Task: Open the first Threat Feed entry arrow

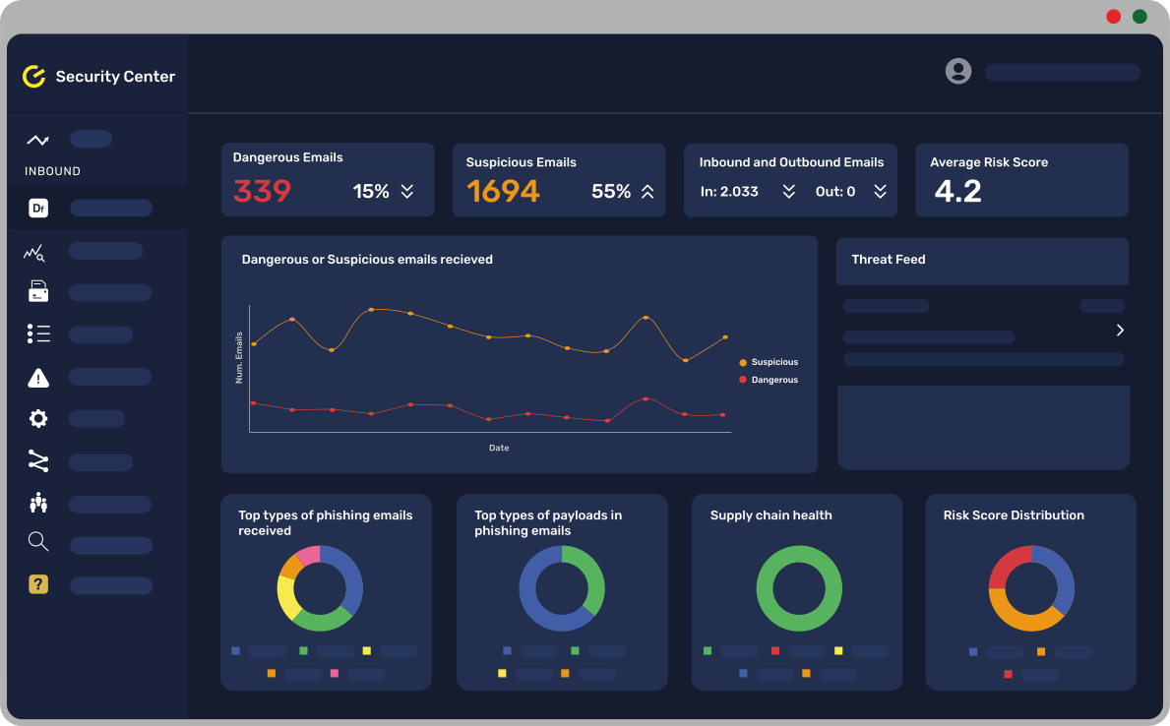Action: point(1119,331)
